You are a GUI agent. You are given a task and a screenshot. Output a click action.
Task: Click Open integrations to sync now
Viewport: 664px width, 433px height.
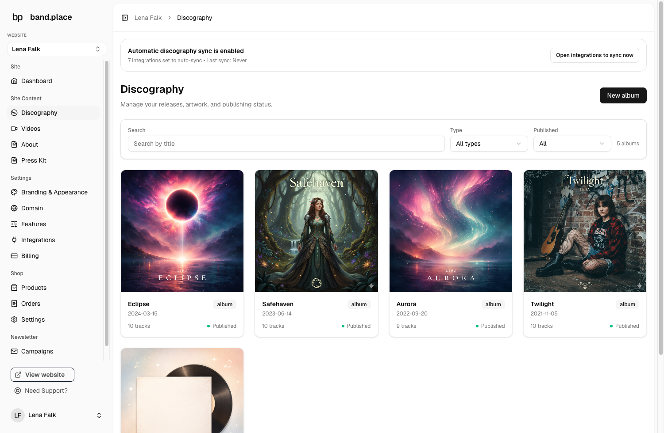coord(595,55)
